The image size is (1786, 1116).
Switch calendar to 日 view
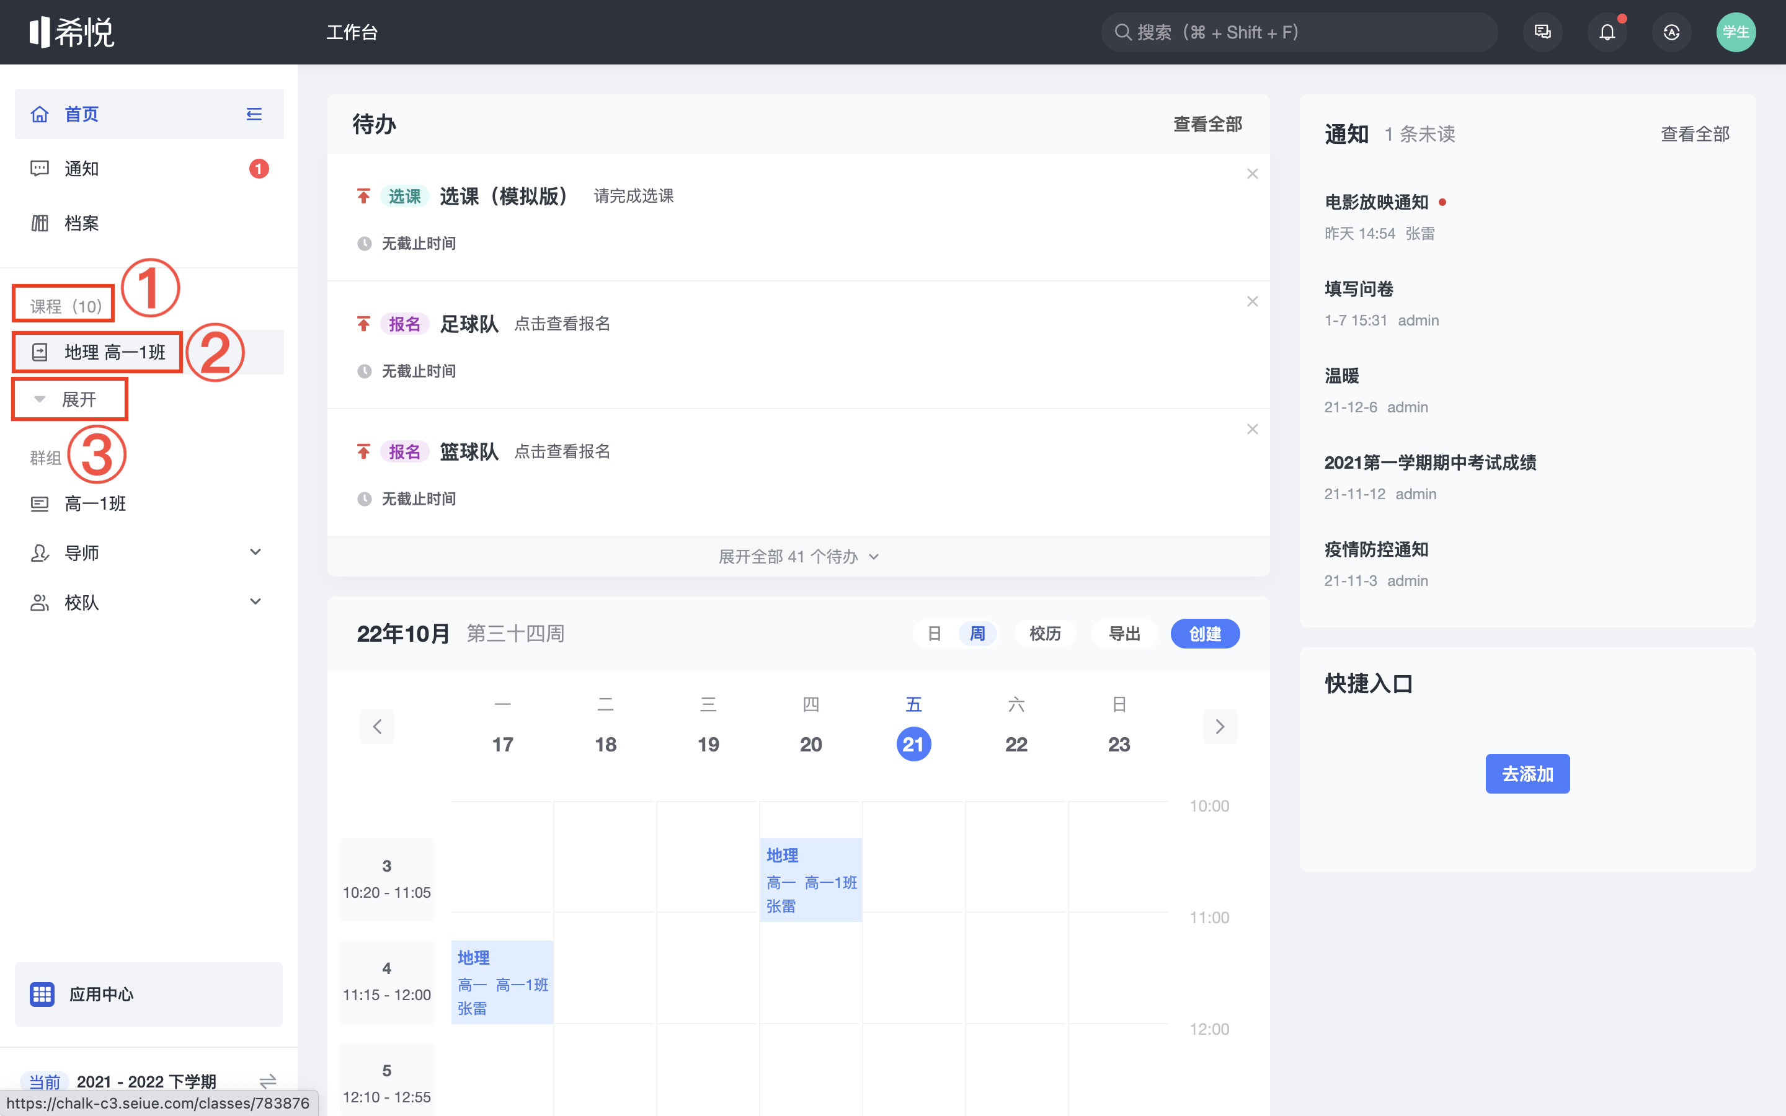935,634
